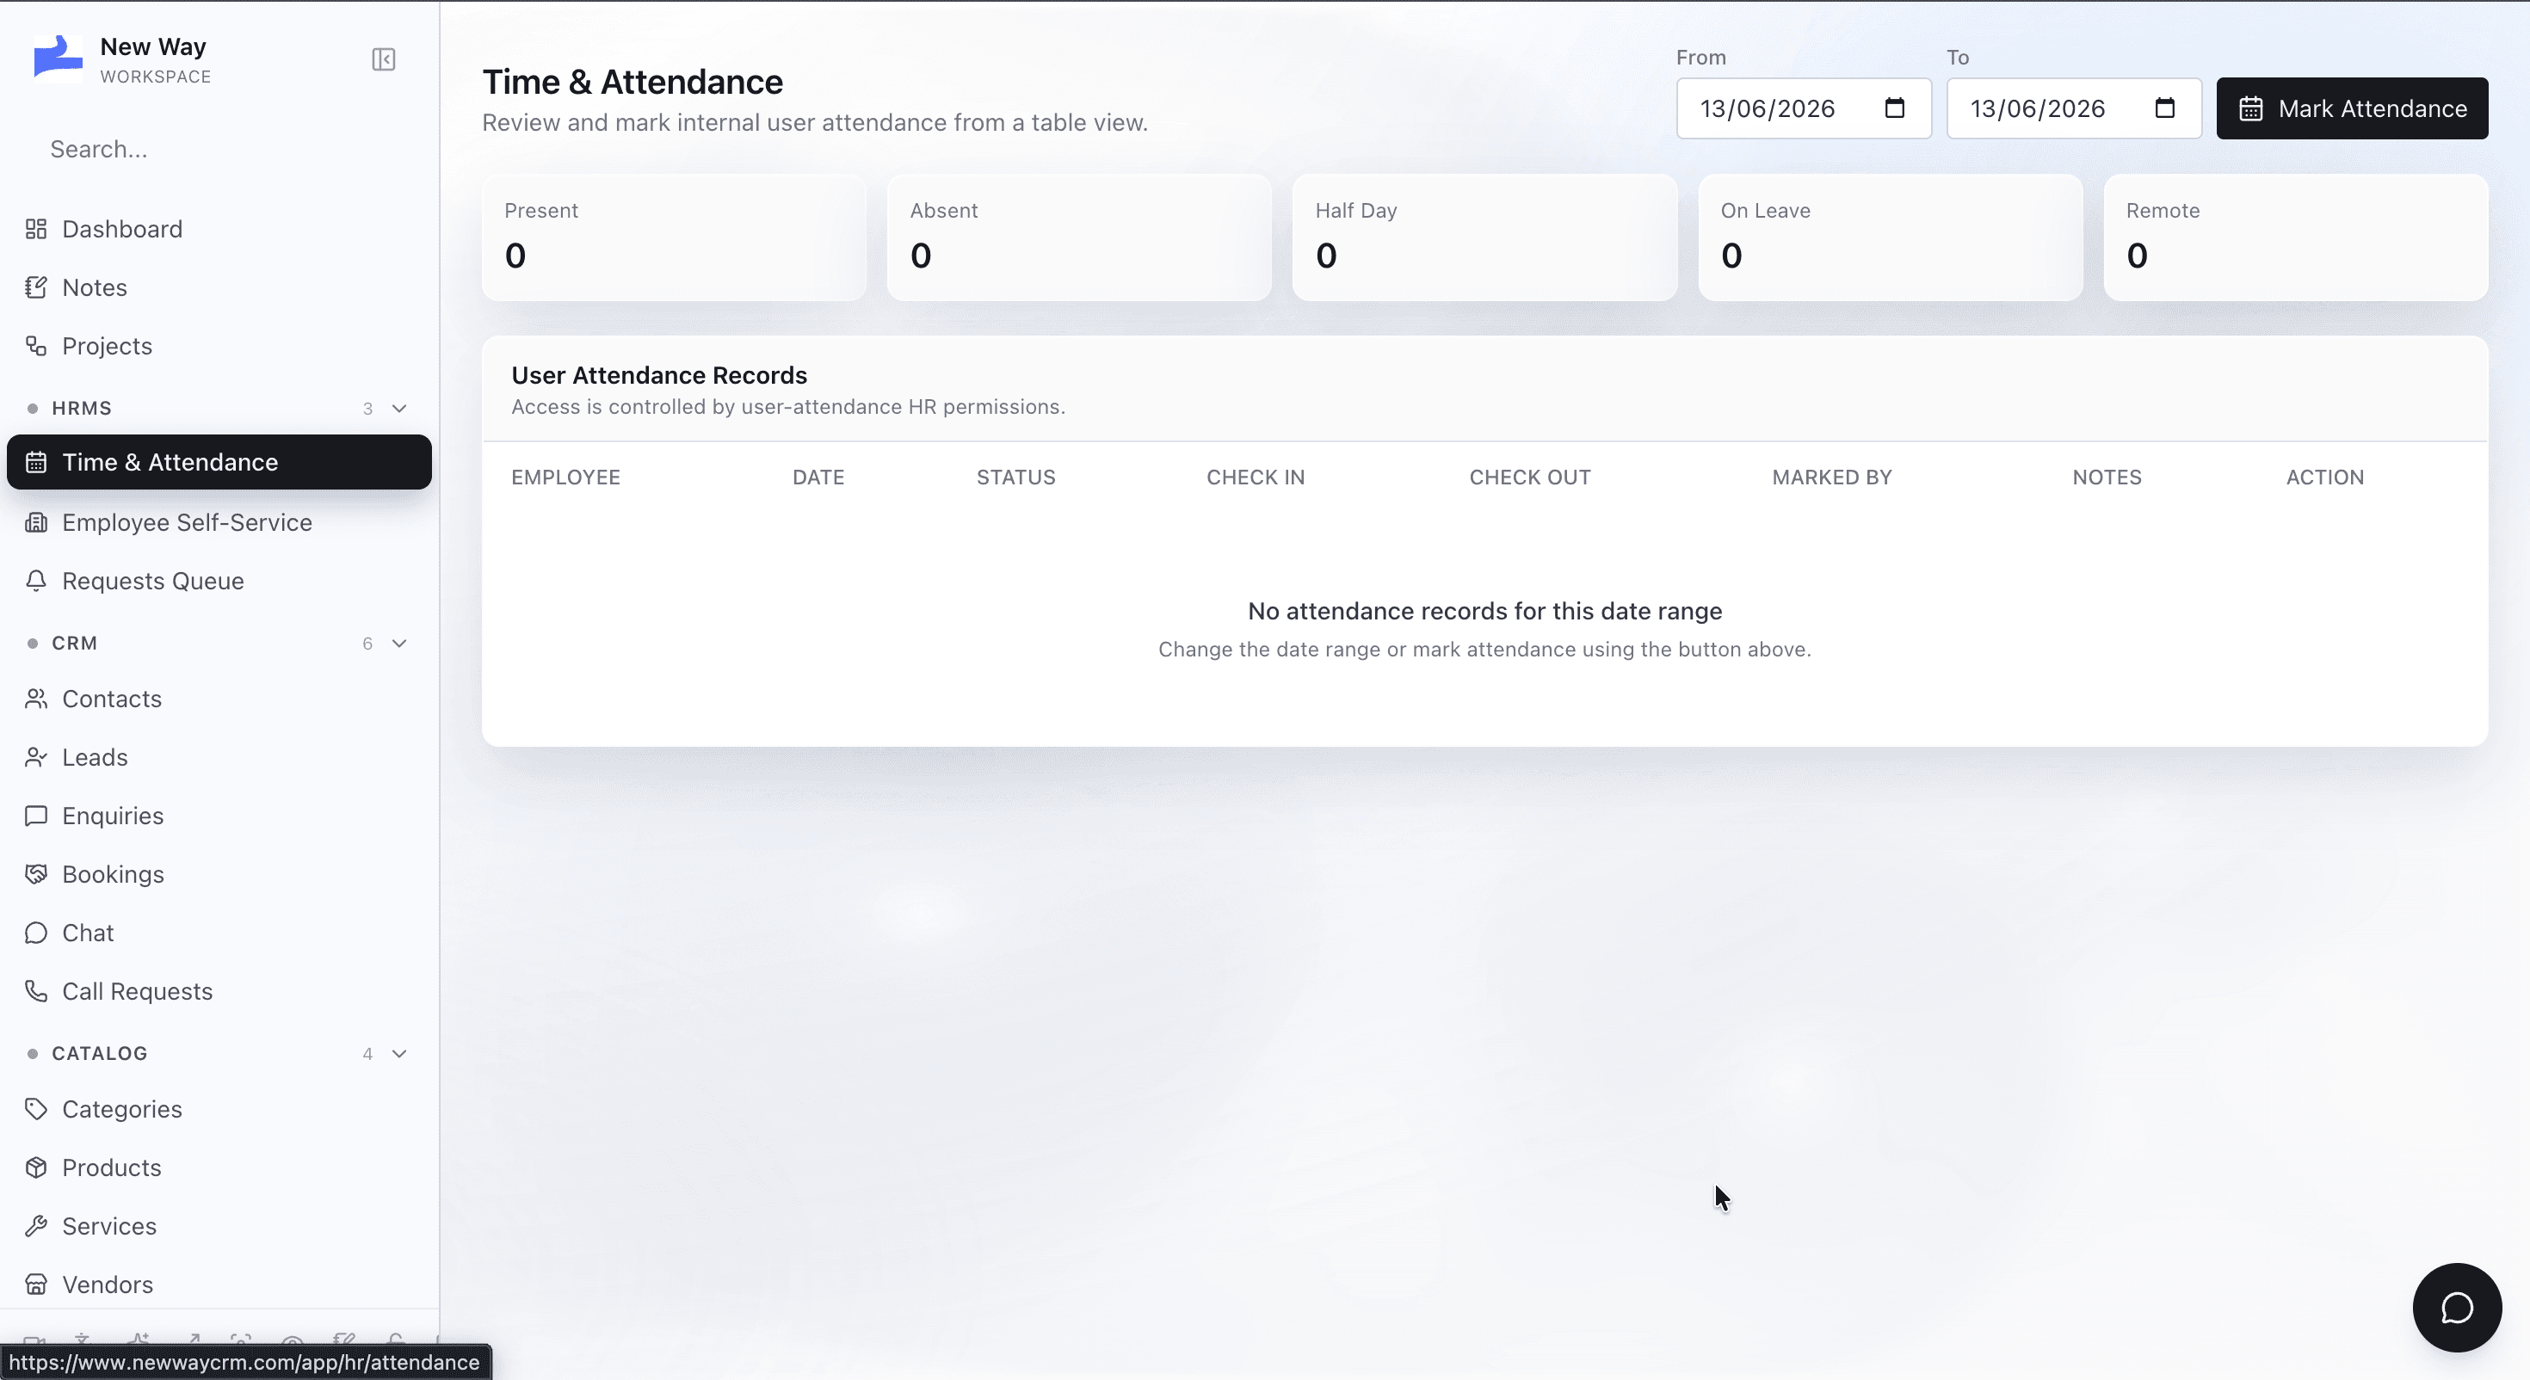The height and width of the screenshot is (1380, 2530).
Task: Click the CHECK IN column header
Action: (x=1256, y=477)
